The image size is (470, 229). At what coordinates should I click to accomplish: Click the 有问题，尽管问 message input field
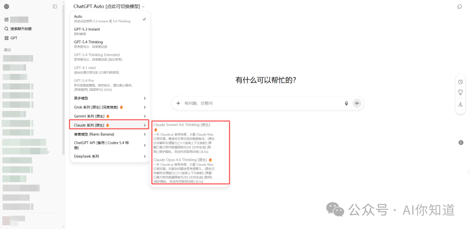261,103
